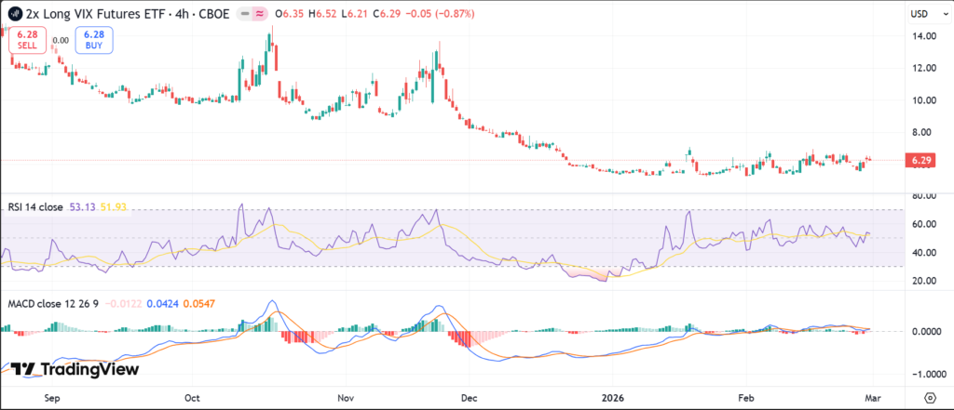954x410 pixels.
Task: Click the Dec label on time axis
Action: (469, 396)
